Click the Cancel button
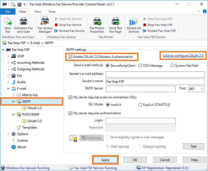This screenshot has height=171, width=208. click(x=165, y=160)
